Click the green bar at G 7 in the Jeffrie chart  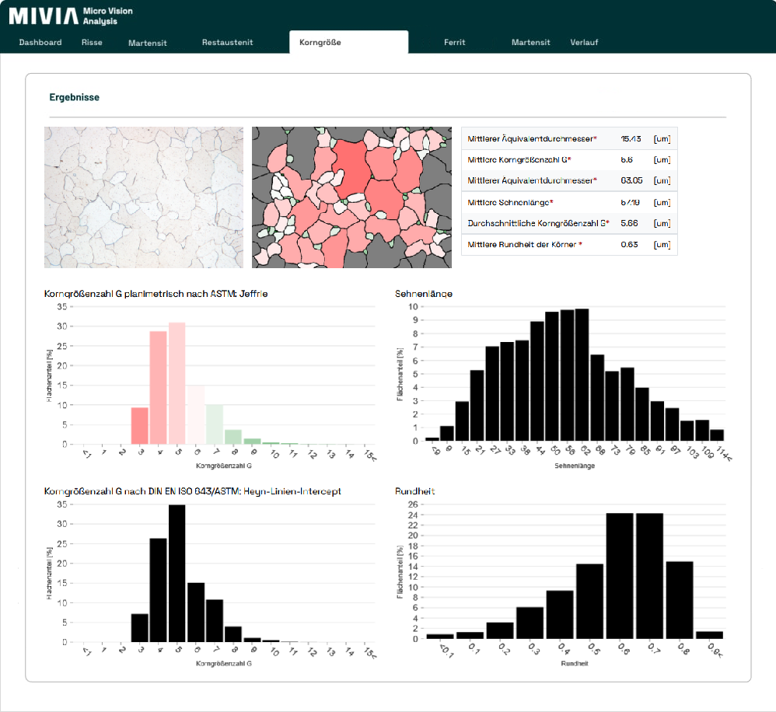tap(215, 424)
